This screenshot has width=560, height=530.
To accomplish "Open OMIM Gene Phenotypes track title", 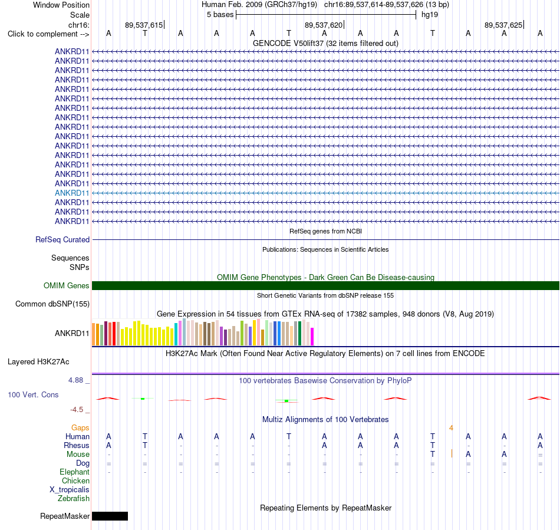I will [325, 277].
